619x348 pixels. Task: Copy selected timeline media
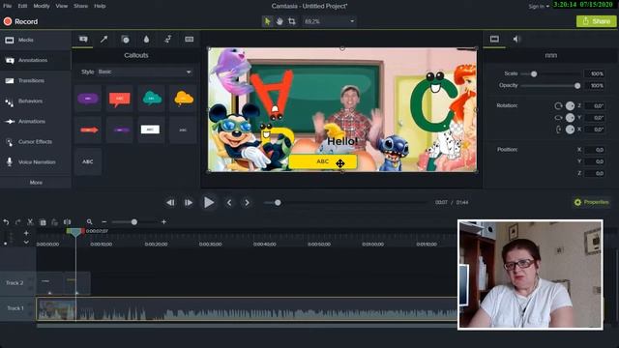(43, 222)
